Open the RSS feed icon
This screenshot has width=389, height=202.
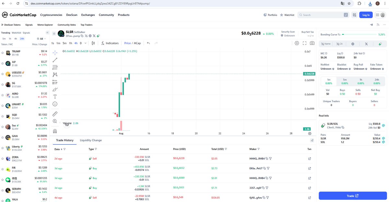coord(378,25)
